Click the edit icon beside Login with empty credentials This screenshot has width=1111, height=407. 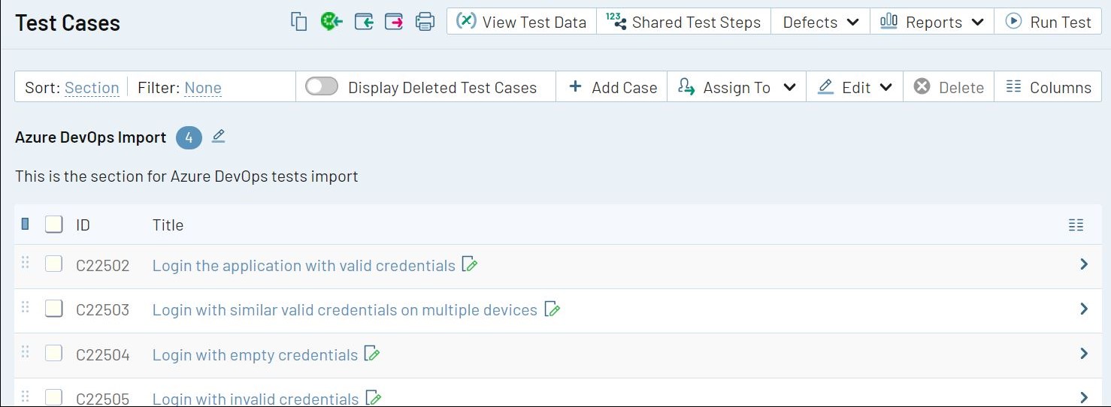[x=371, y=354]
